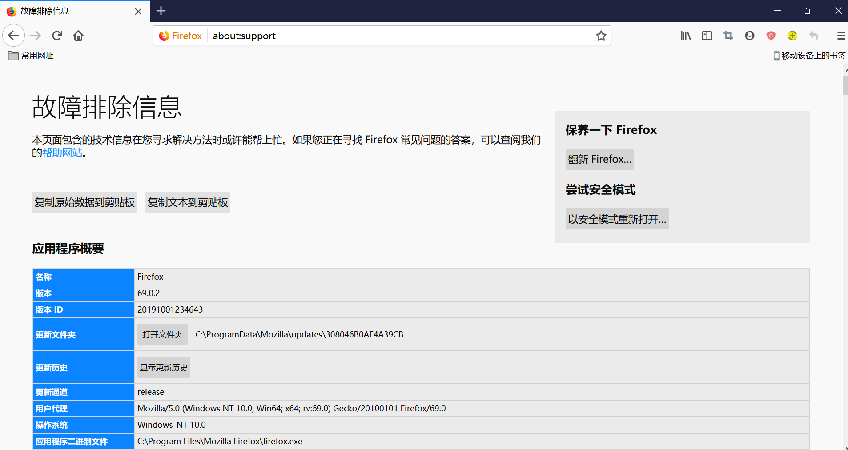Image resolution: width=848 pixels, height=450 pixels.
Task: Select the 故障排除信息 tab
Action: [75, 12]
